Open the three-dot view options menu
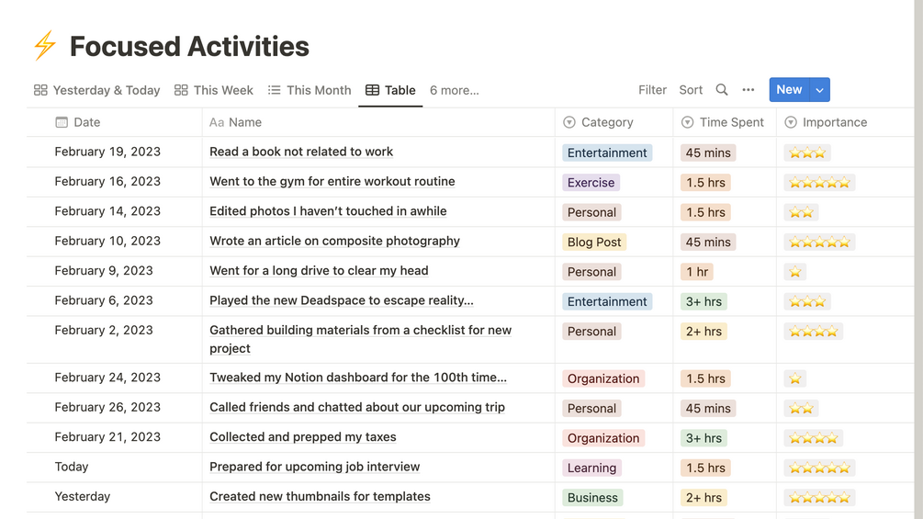Image resolution: width=923 pixels, height=519 pixels. [749, 90]
